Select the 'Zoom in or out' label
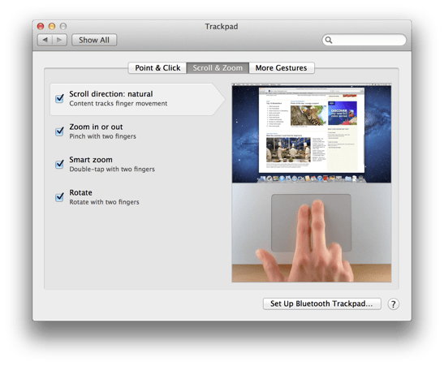 click(96, 127)
